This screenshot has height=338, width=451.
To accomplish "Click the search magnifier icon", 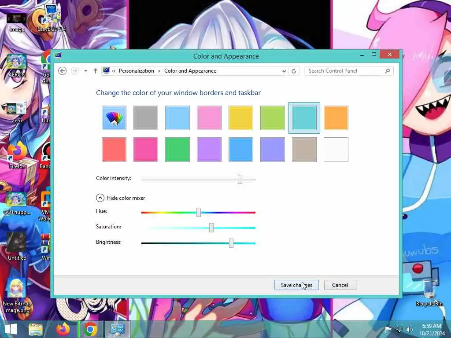I will 387,71.
